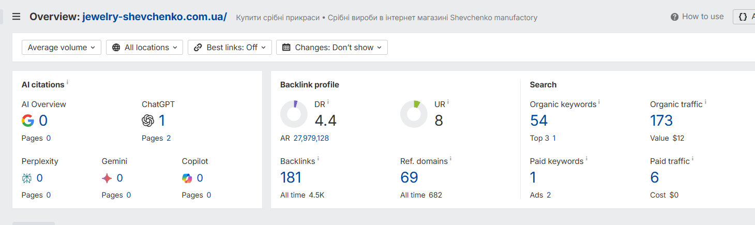Image resolution: width=755 pixels, height=225 pixels.
Task: Click the Gemini star icon
Action: pos(107,178)
